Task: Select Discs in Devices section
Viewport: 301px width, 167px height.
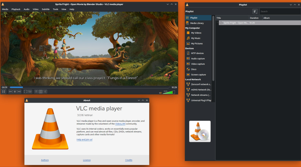Action: 198,70
